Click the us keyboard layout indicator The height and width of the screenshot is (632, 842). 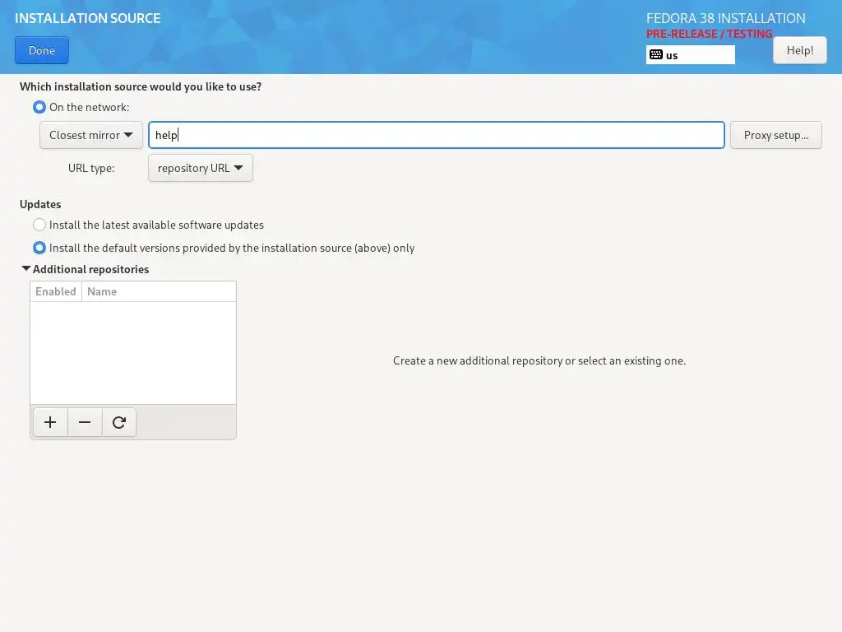point(691,55)
